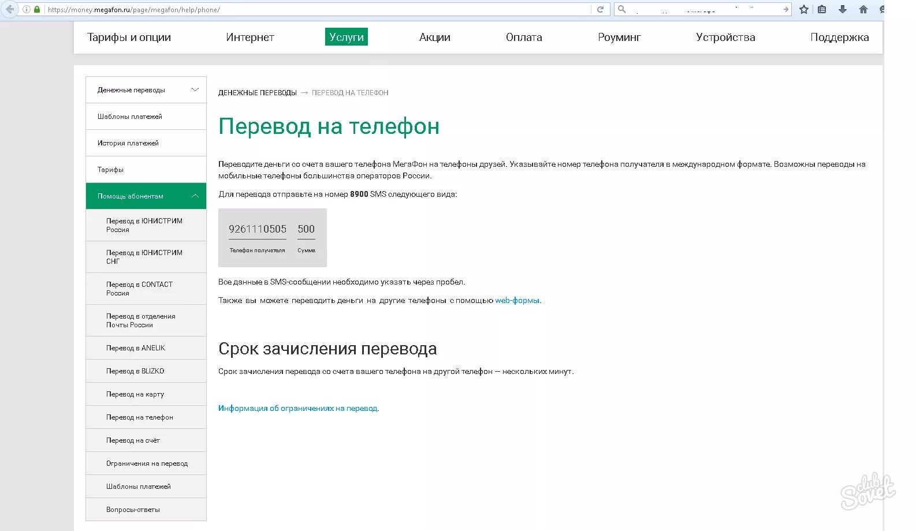
Task: Open Тарифы и опции menu
Action: 129,37
